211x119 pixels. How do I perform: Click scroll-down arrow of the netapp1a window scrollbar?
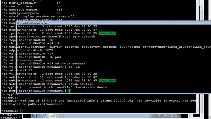pyautogui.click(x=197, y=112)
